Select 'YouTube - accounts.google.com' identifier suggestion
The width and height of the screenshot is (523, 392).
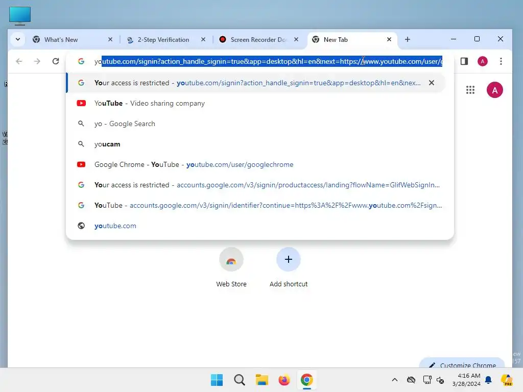coord(256,205)
